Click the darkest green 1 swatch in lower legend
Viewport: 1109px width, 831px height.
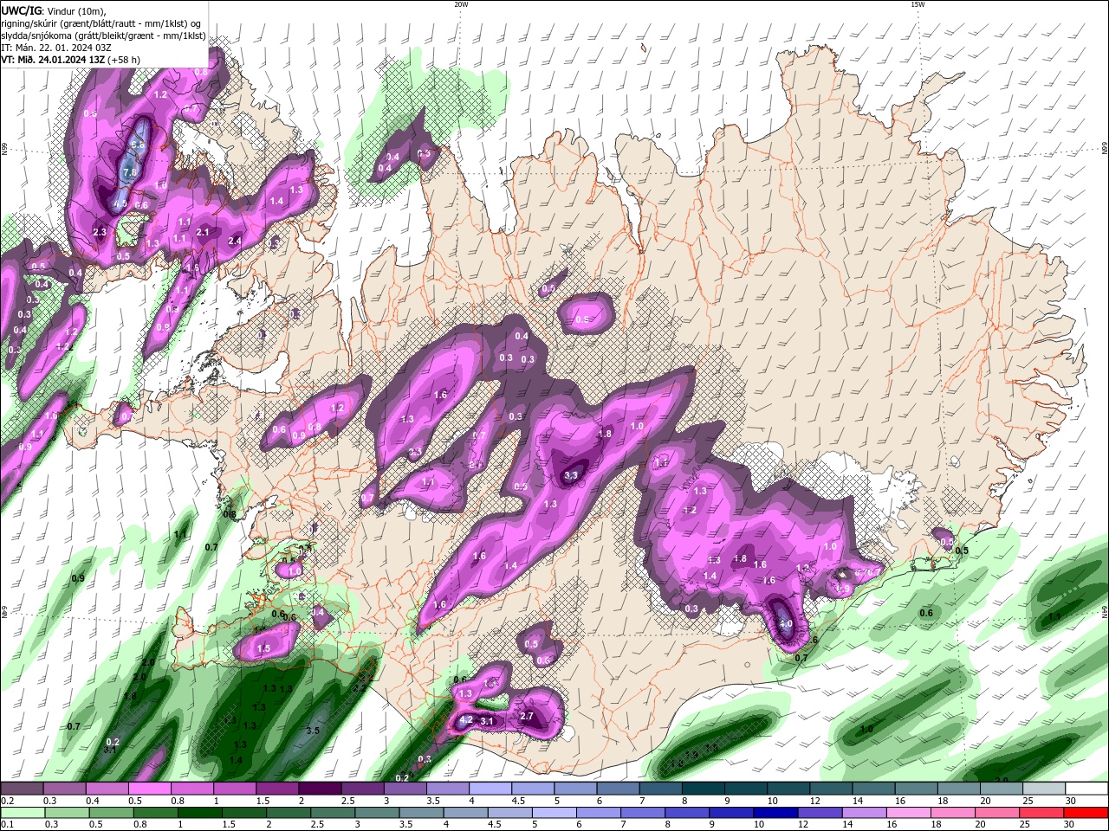(201, 813)
